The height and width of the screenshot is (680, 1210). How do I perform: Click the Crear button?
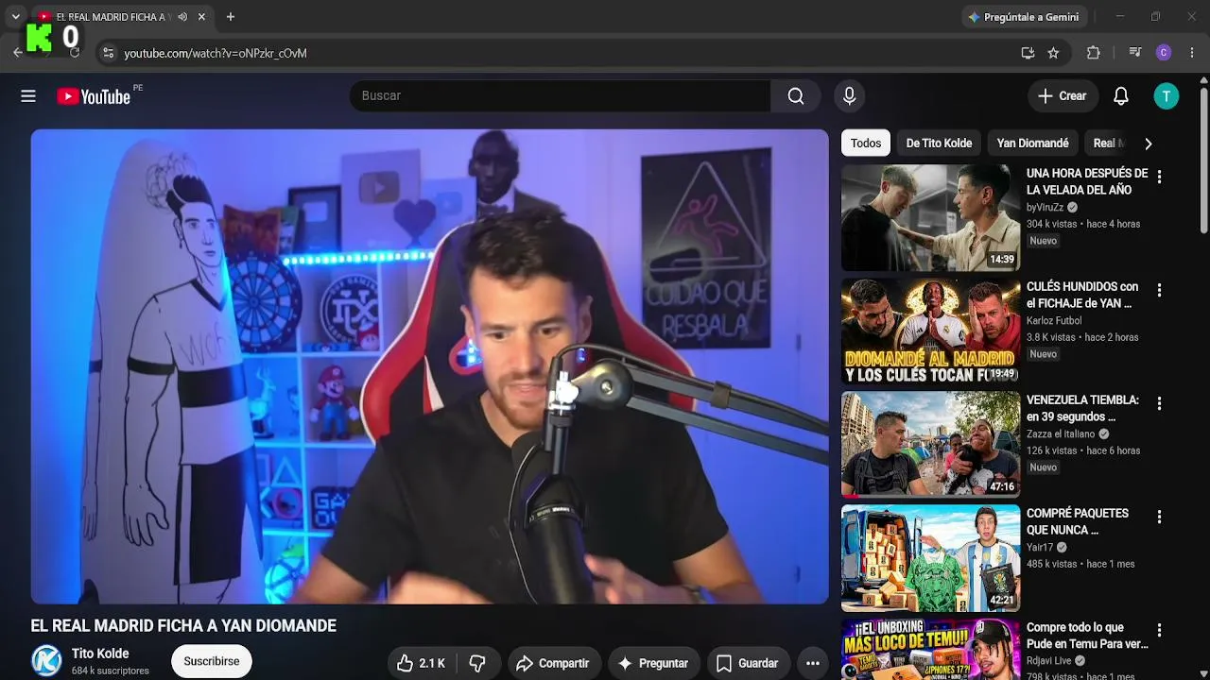(1063, 95)
